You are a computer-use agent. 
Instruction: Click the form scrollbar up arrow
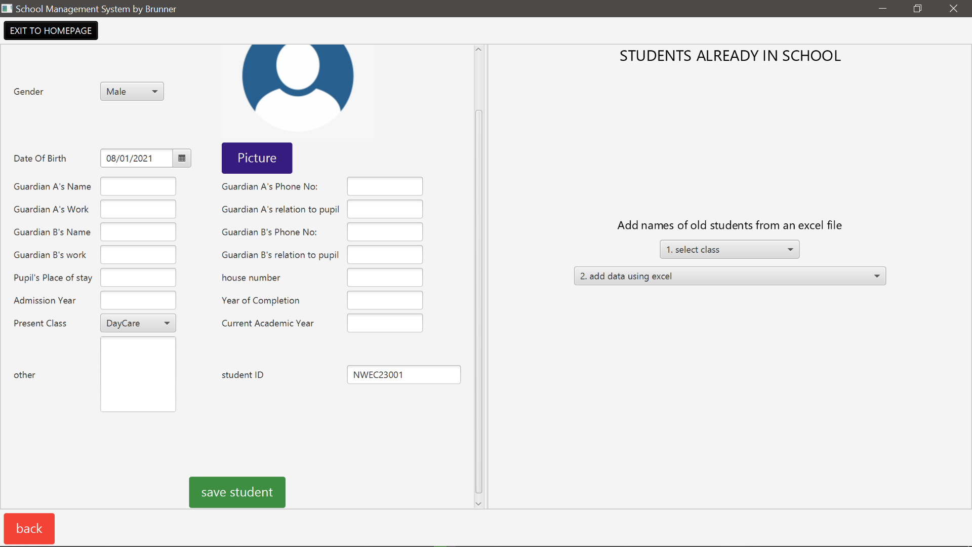pyautogui.click(x=478, y=49)
